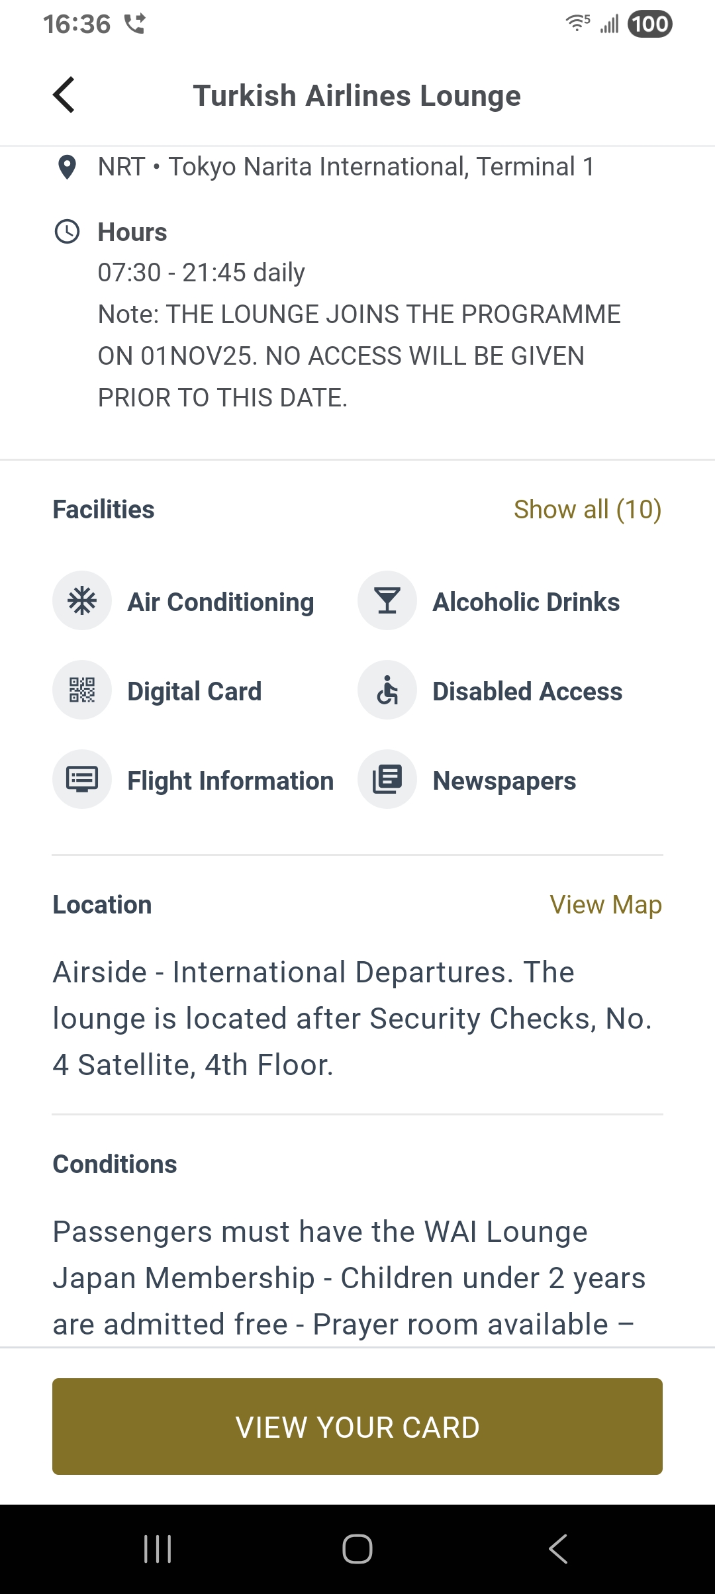Tap the Disabled Access wheelchair icon
Image resolution: width=715 pixels, height=1594 pixels.
387,690
